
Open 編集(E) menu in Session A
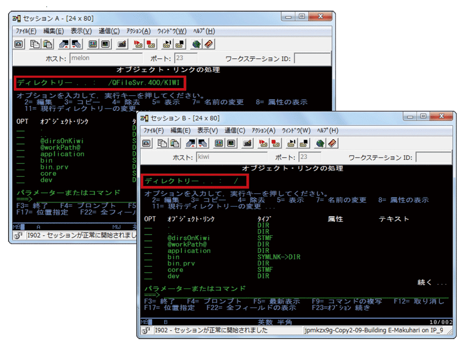[53, 31]
